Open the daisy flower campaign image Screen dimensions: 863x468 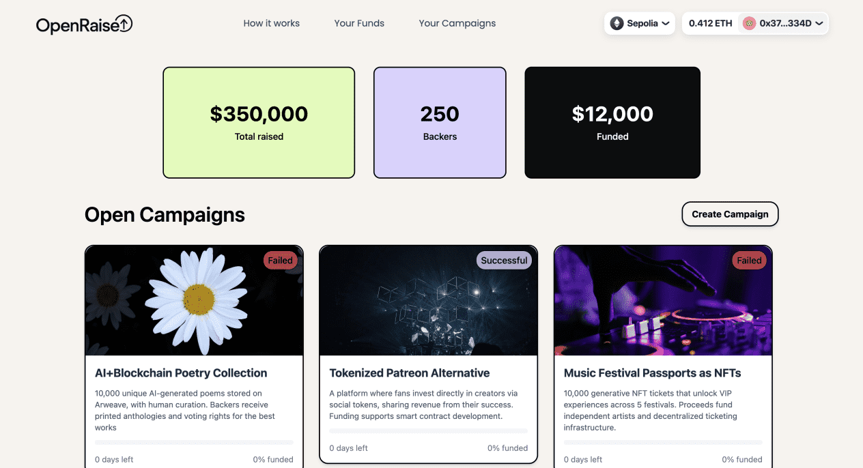click(194, 301)
